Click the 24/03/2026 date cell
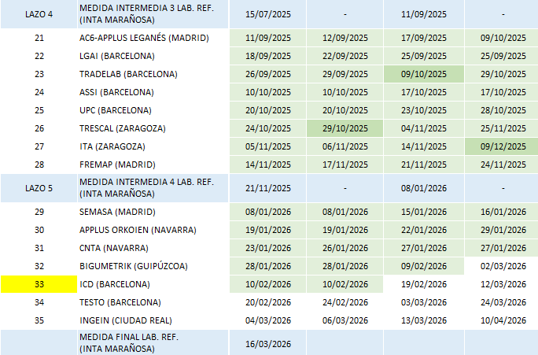The image size is (538, 355). pyautogui.click(x=500, y=302)
